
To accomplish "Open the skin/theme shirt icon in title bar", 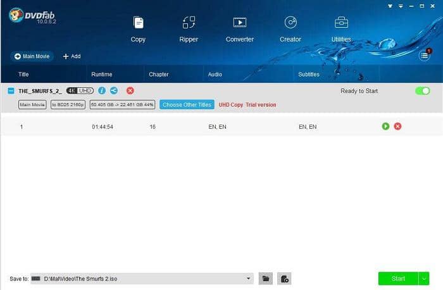I will [390, 6].
